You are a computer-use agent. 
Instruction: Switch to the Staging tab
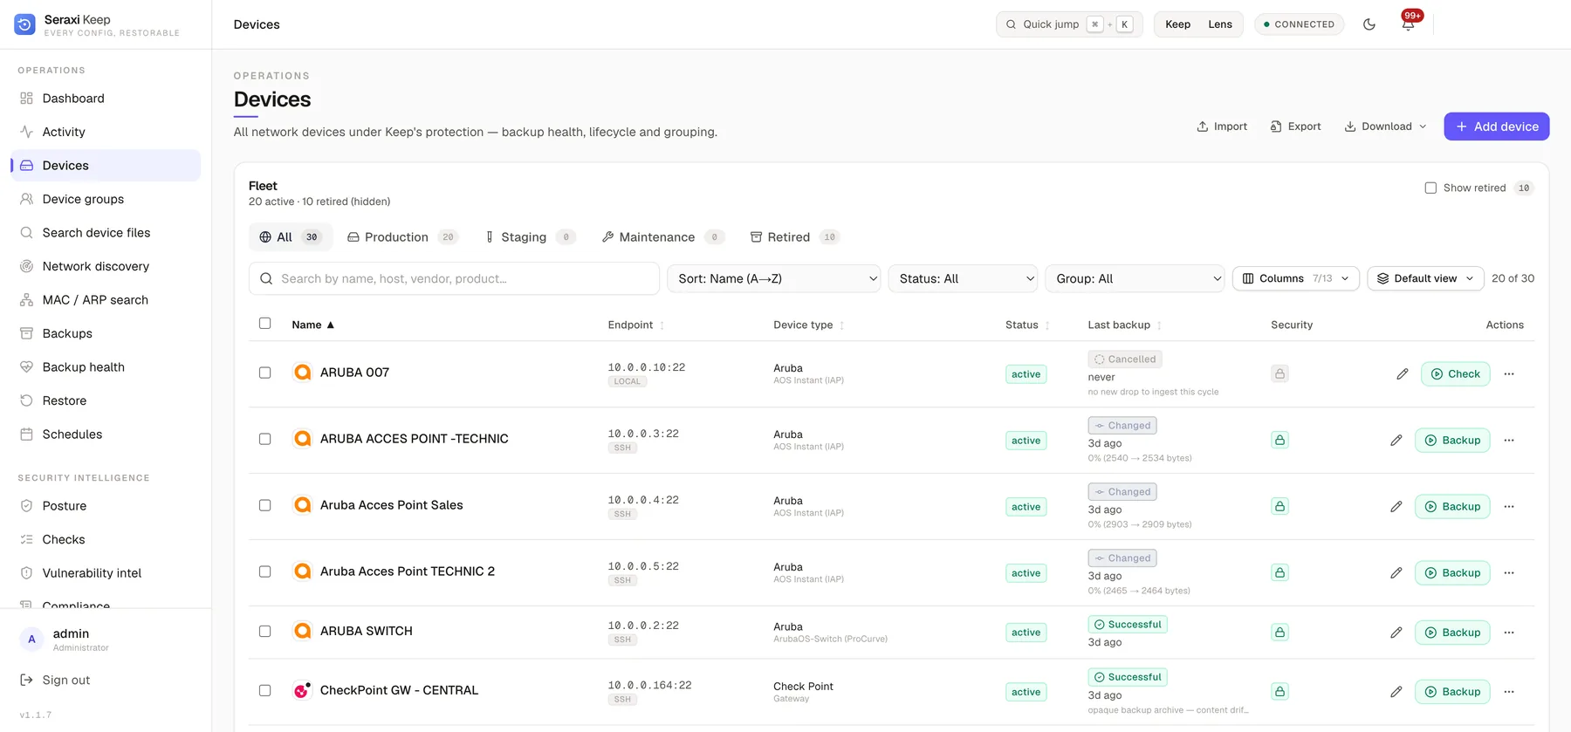(530, 237)
